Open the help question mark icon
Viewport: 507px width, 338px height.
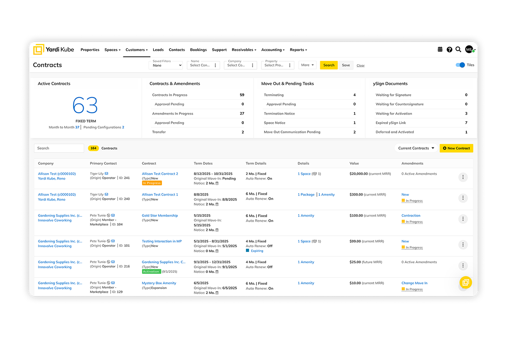tap(449, 49)
